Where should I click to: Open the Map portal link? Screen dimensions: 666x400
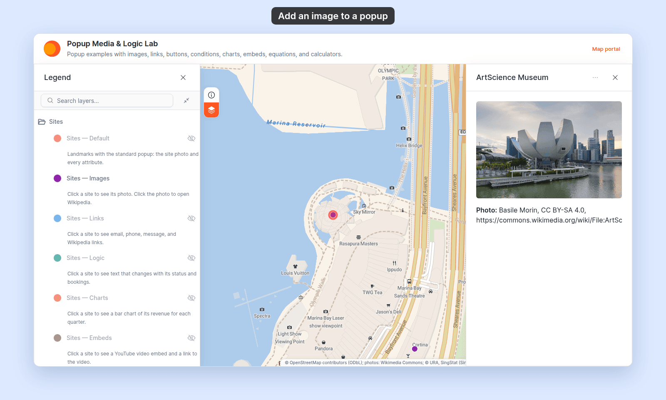tap(606, 49)
